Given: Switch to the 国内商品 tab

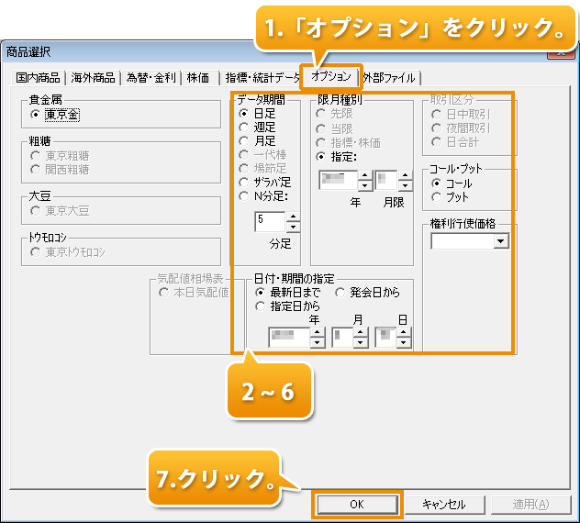Looking at the screenshot, I should (38, 78).
